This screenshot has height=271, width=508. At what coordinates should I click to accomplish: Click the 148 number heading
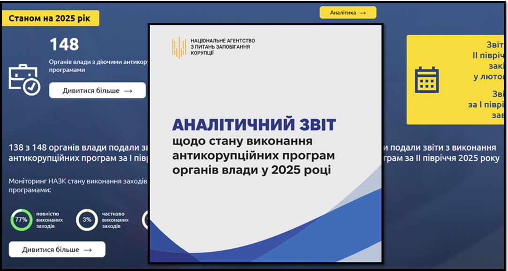[64, 45]
